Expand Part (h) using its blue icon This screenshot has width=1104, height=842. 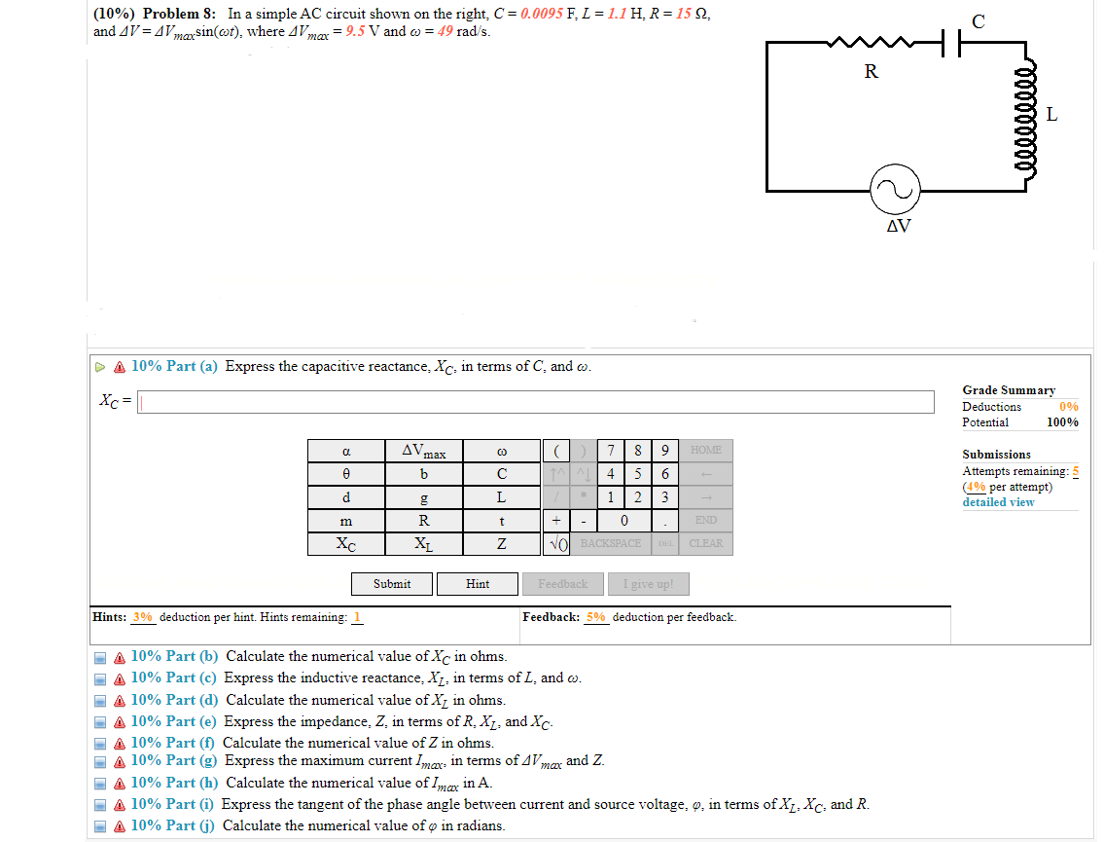pyautogui.click(x=100, y=785)
